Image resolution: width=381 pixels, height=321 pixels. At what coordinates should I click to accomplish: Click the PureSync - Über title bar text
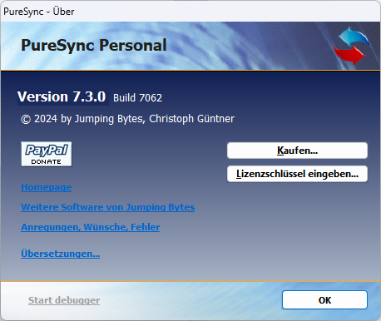pyautogui.click(x=39, y=12)
